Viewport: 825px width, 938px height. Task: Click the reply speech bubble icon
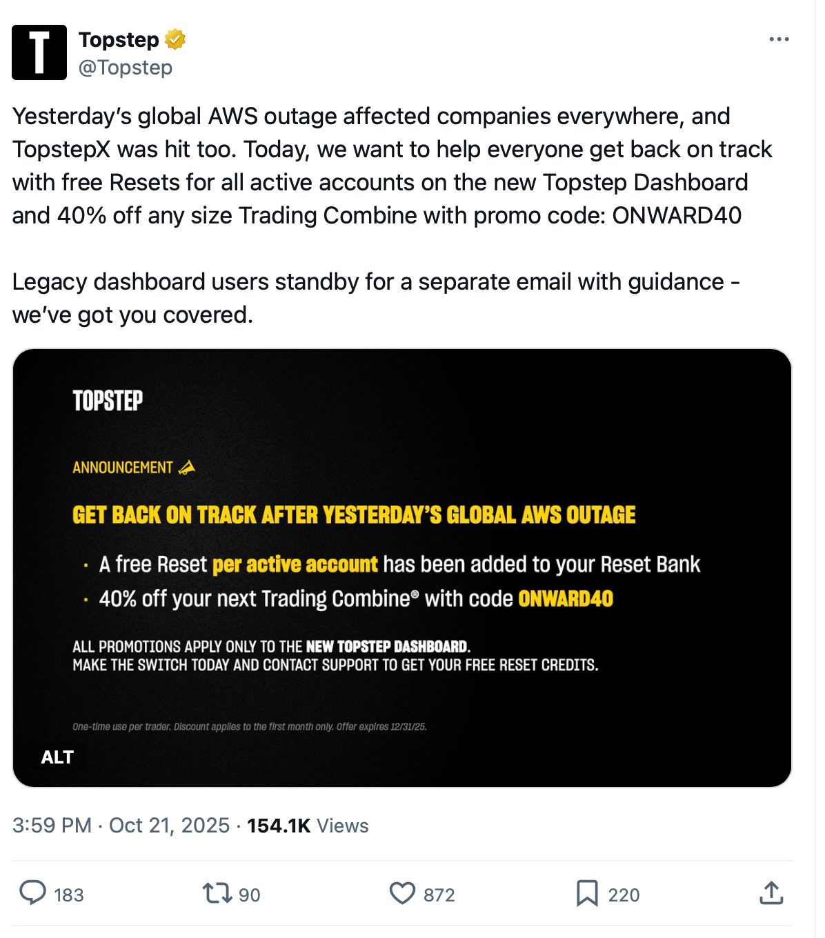click(x=32, y=893)
